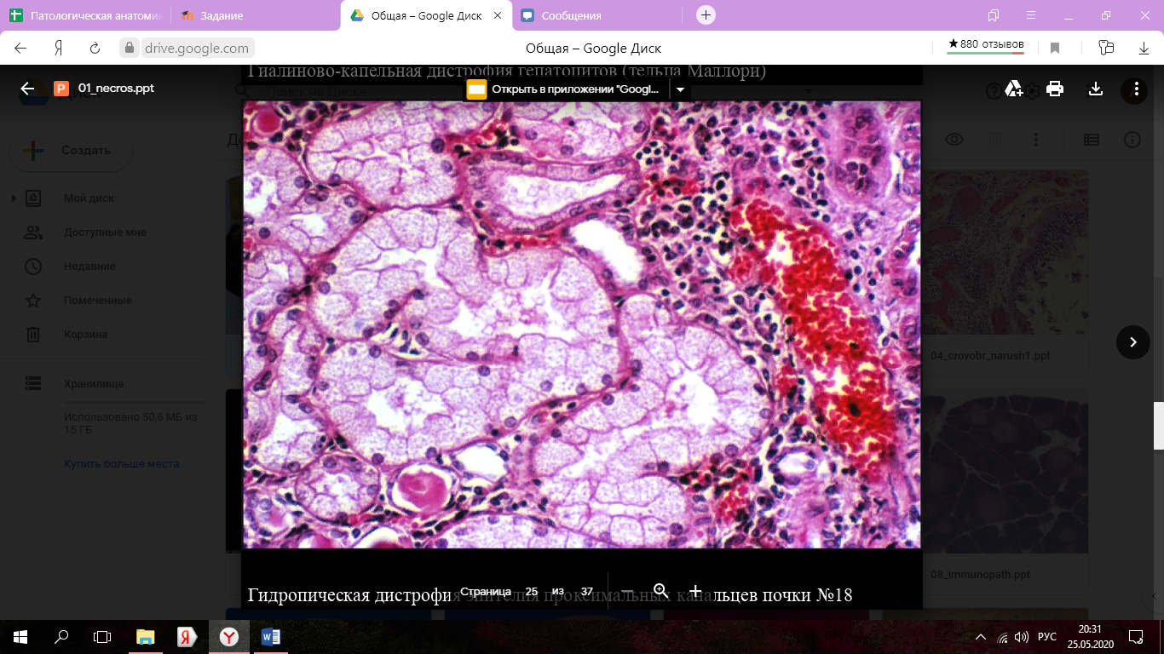Open the Windows notification center
This screenshot has height=654, width=1164.
tap(1136, 636)
